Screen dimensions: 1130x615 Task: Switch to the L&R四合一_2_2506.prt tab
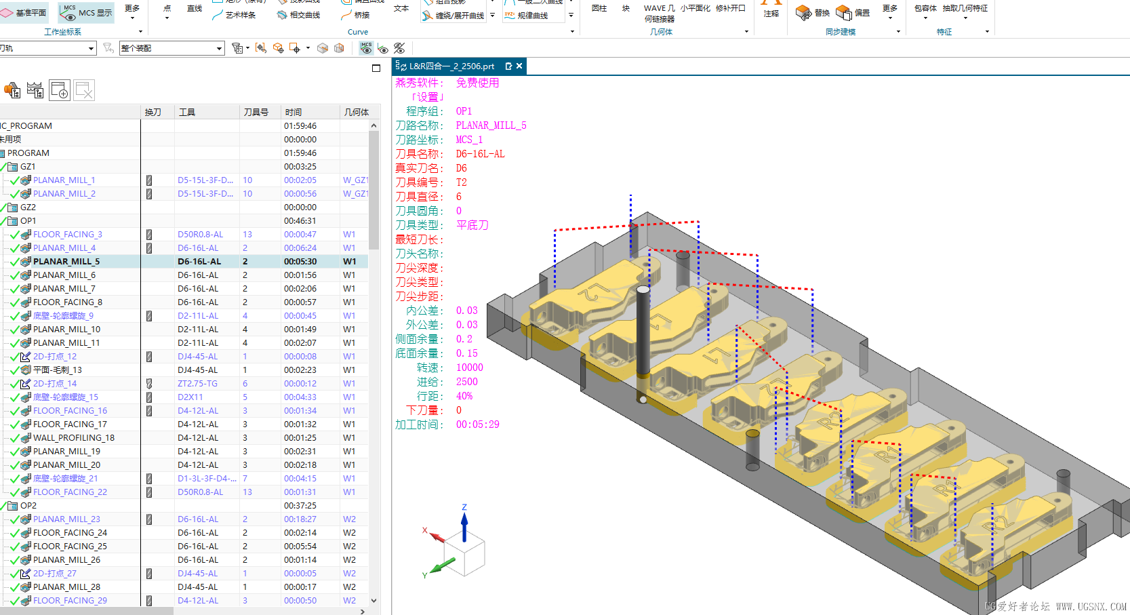(451, 66)
